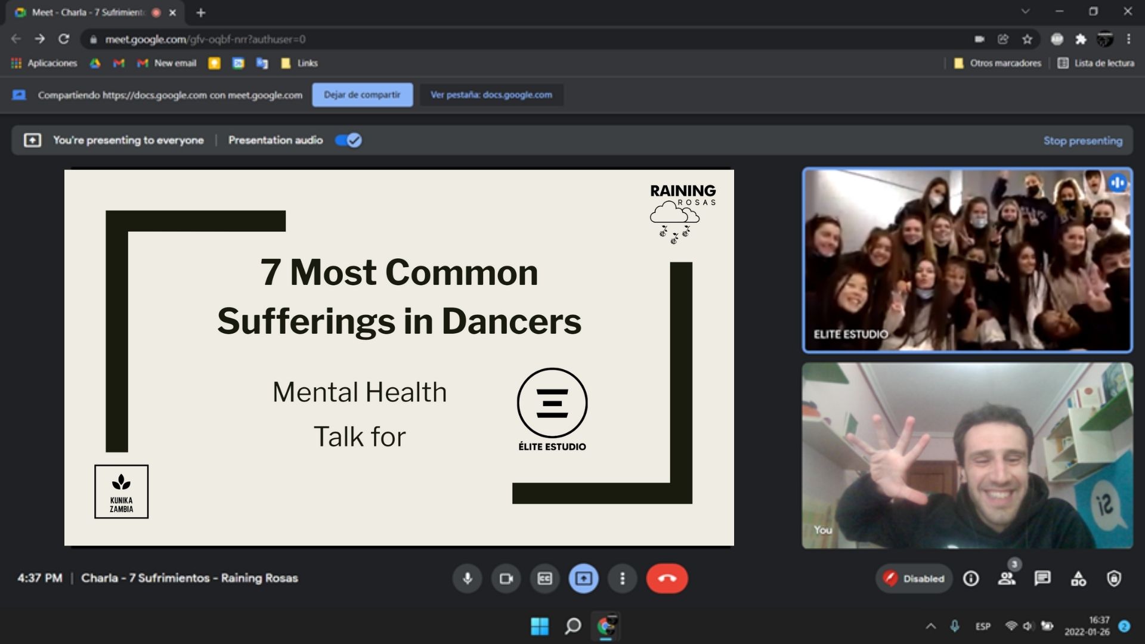The image size is (1145, 644).
Task: Go back with browser back arrow
Action: tap(16, 39)
